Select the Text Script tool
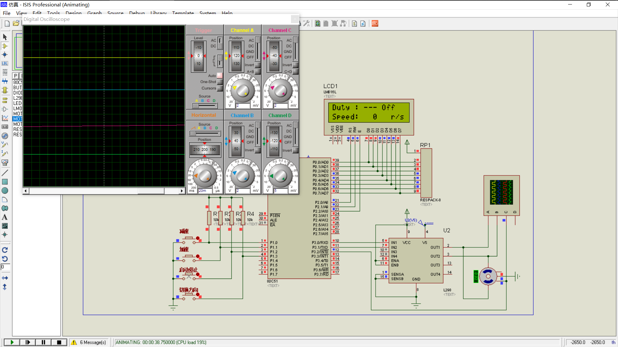This screenshot has width=618, height=347. coord(5,72)
